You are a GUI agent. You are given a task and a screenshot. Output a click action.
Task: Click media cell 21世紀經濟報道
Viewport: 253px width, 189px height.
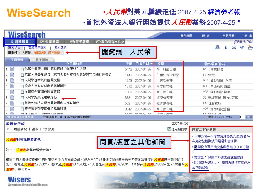click(x=168, y=75)
